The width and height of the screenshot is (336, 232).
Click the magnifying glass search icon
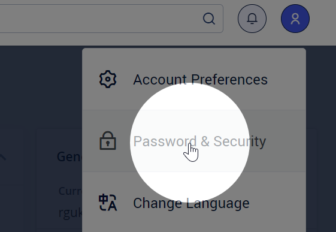(x=209, y=19)
